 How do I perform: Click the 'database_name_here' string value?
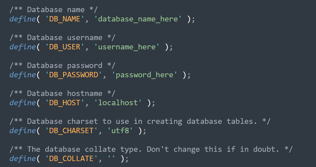point(137,19)
